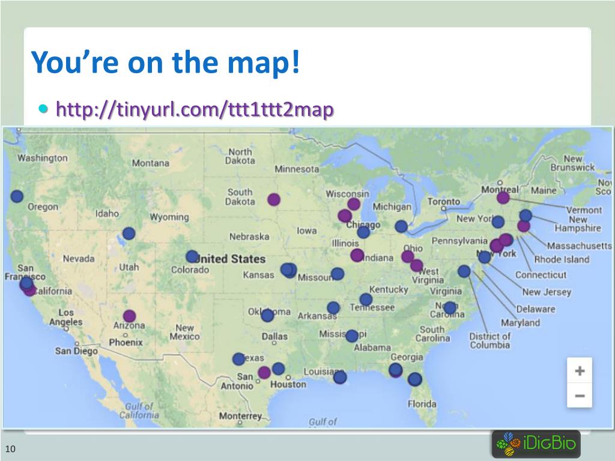Open the tinyurl.com/ttt1ttt2map link

tap(195, 109)
